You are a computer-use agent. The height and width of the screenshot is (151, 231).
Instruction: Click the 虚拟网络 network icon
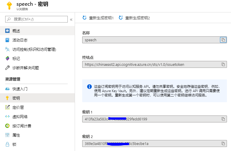tap(7, 117)
